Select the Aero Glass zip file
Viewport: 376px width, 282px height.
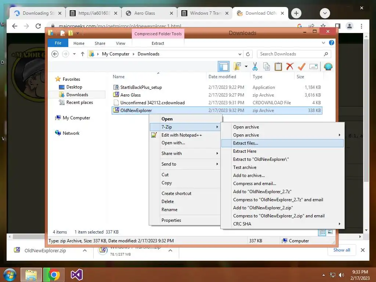(130, 95)
